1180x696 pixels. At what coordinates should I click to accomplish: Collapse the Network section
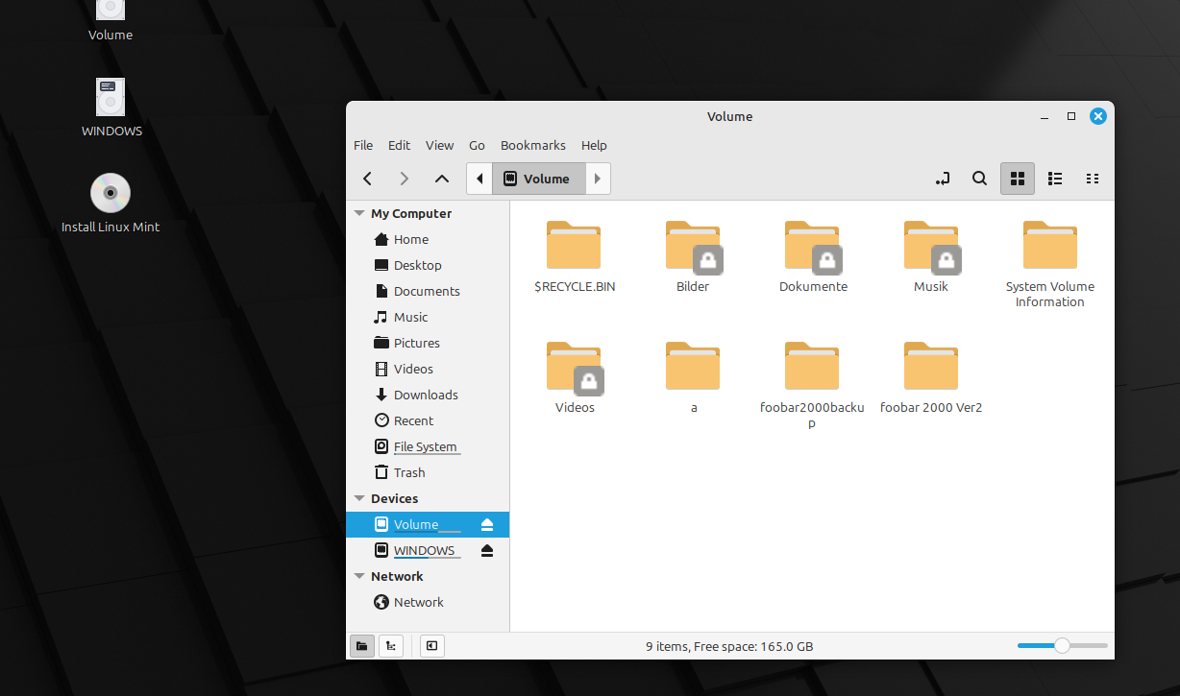click(359, 576)
